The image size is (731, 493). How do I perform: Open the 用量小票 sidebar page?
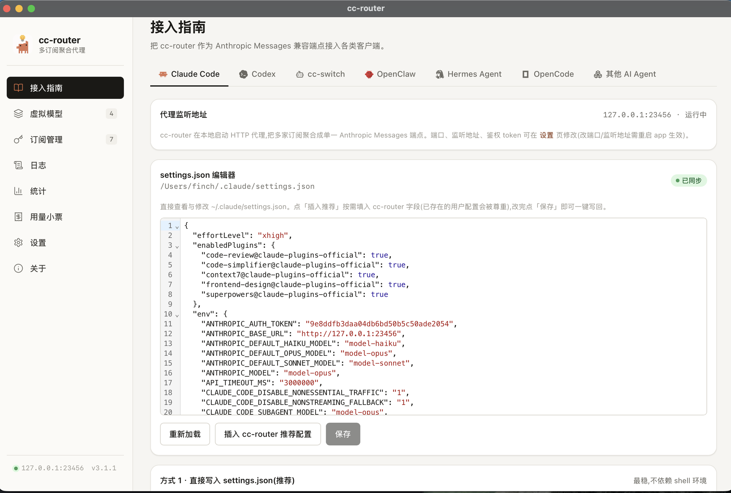pos(65,217)
